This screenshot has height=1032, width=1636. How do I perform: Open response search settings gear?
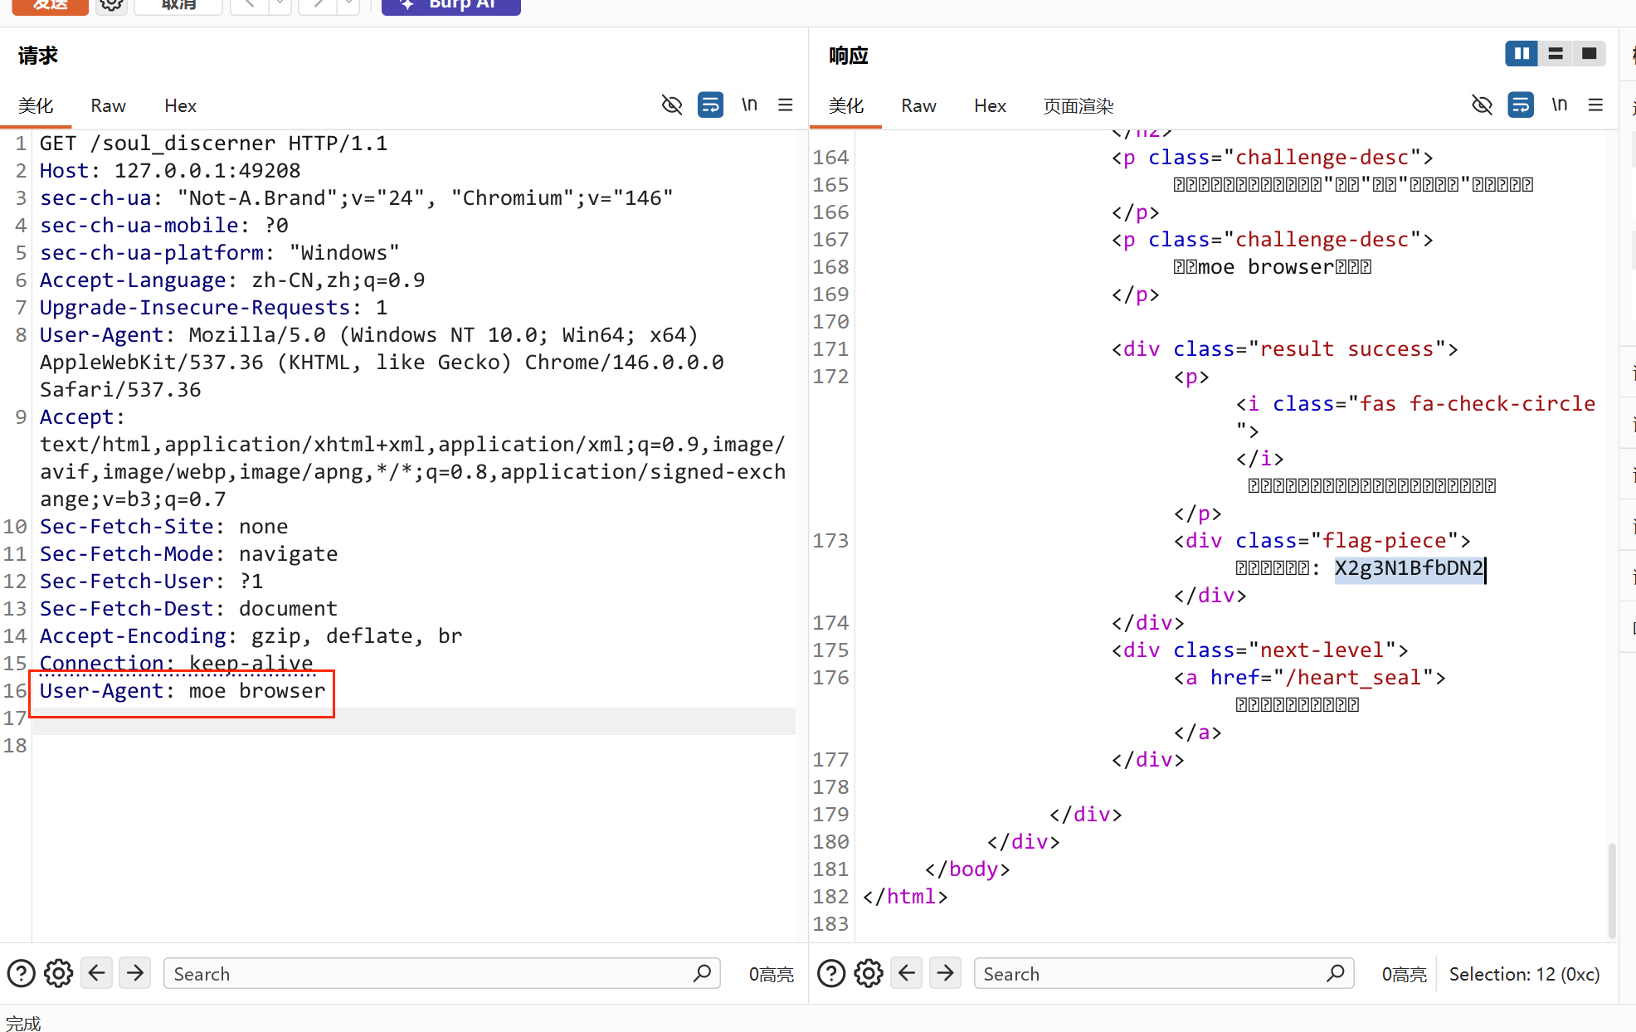coord(869,973)
